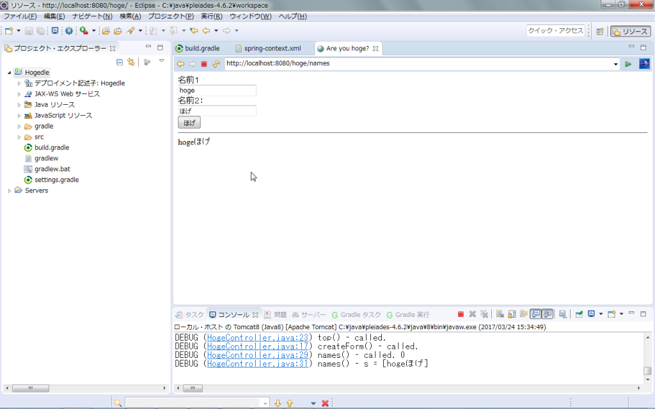
Task: Stop page loading in internal browser
Action: [x=204, y=64]
